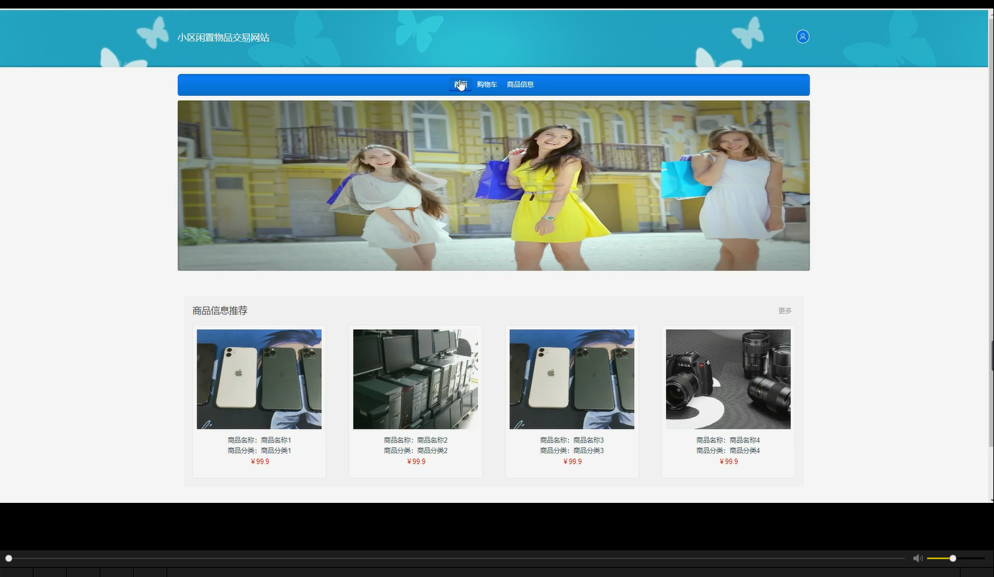The image size is (994, 577).
Task: Click the 更多 link in the recommendations section
Action: click(x=785, y=311)
